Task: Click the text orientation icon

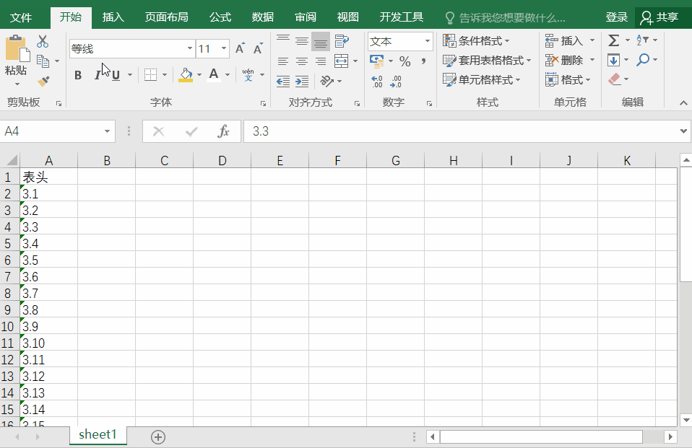Action: (327, 81)
